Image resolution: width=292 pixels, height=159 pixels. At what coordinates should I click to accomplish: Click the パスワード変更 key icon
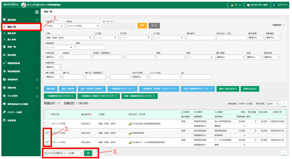point(4,112)
